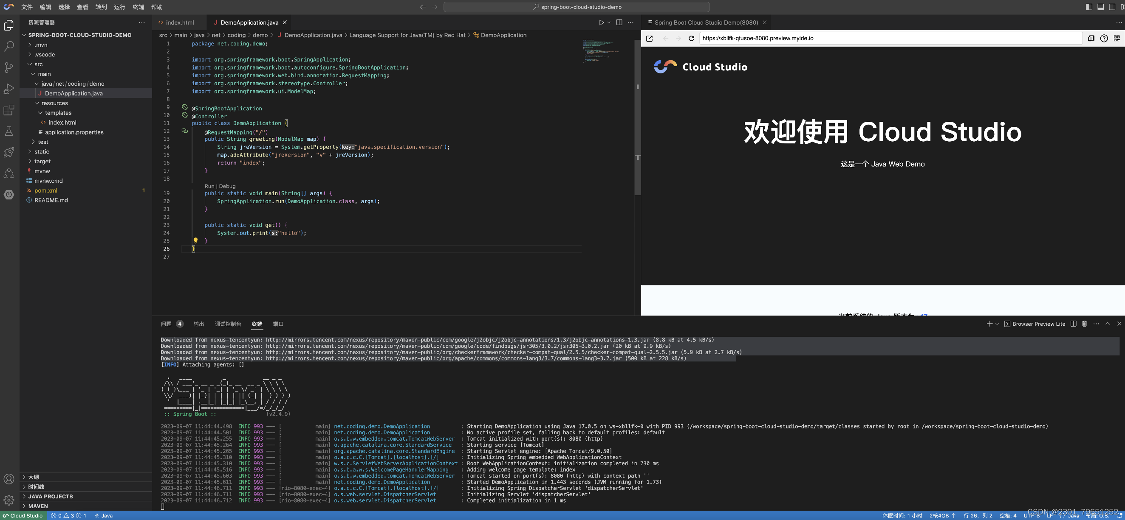The image size is (1125, 520).
Task: Click errors and warnings status indicator
Action: click(x=68, y=516)
